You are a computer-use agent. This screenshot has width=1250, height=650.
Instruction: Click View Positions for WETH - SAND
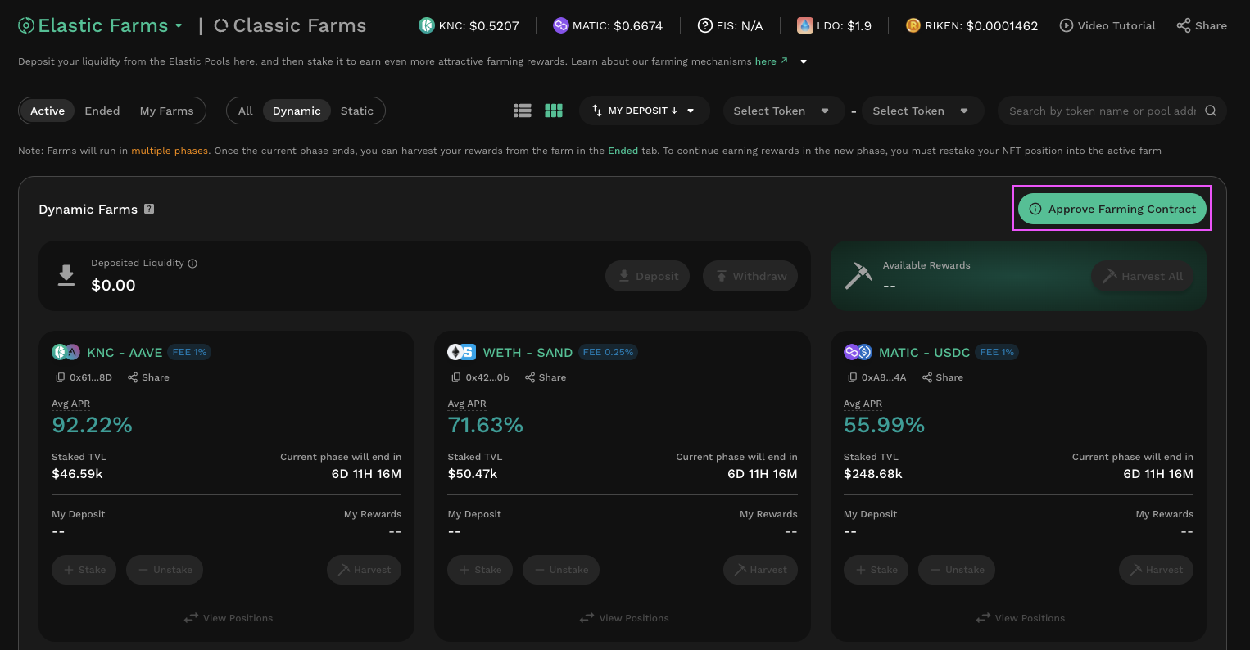point(623,618)
